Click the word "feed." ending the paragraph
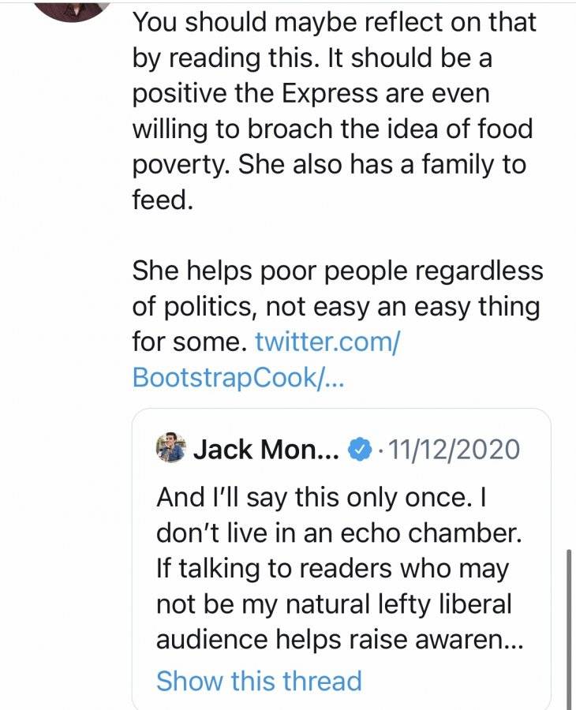The width and height of the screenshot is (576, 710). 163,200
